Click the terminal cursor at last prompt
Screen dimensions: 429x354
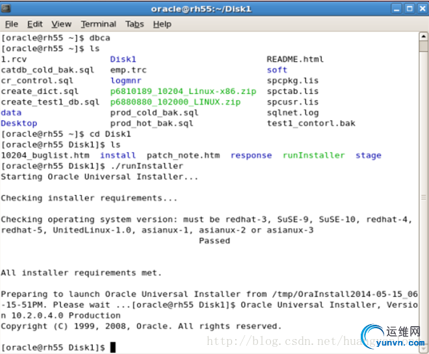(112, 348)
